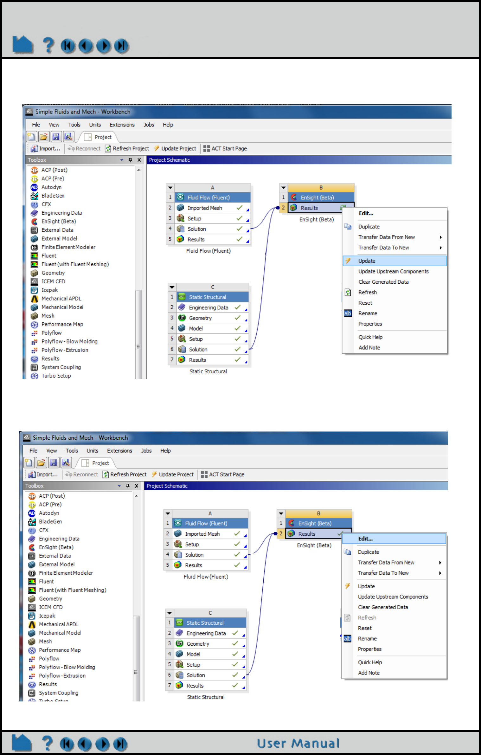This screenshot has height=755, width=481.
Task: Go to previous page using the header arrow
Action: click(86, 46)
